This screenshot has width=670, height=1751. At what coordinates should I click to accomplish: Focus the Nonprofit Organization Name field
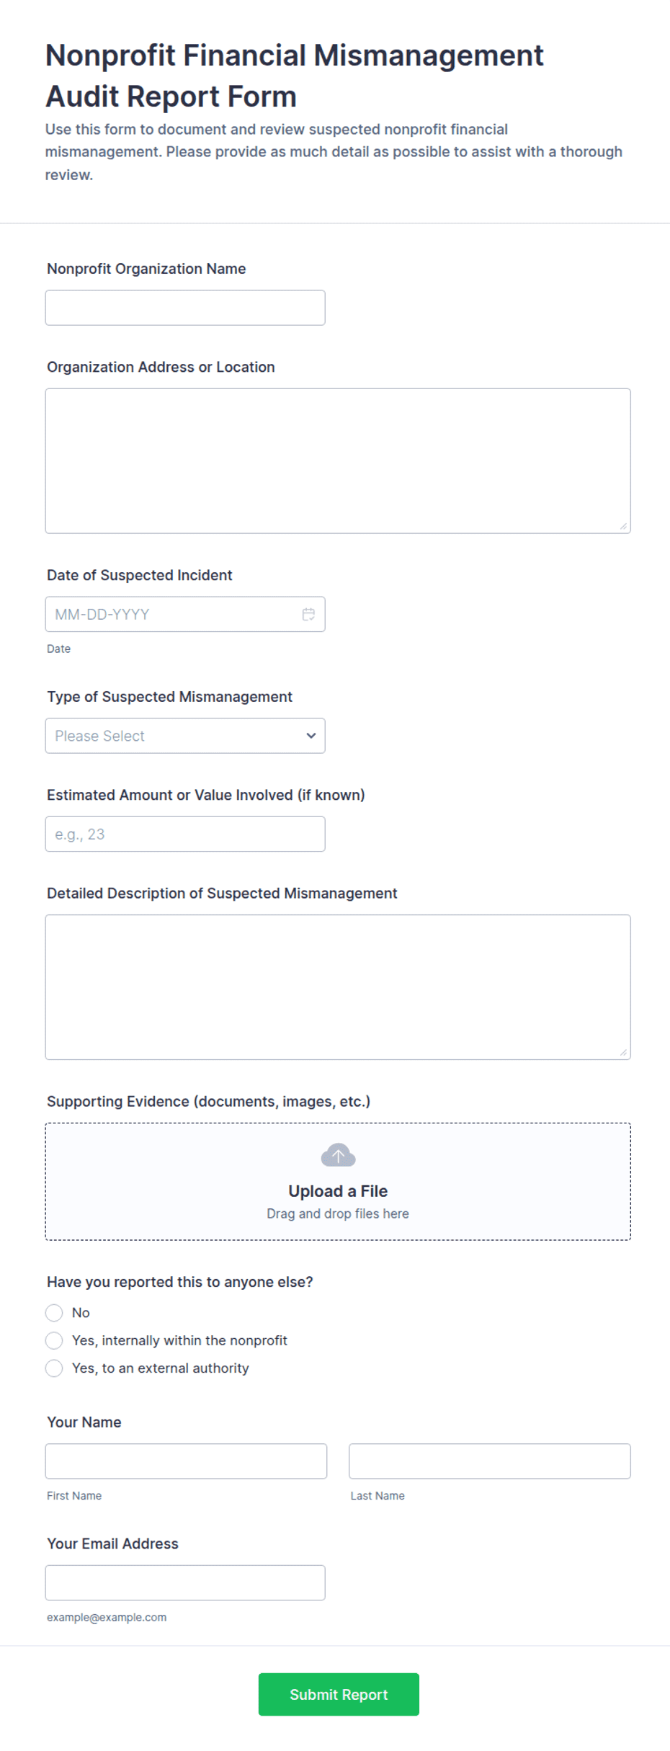click(x=185, y=308)
